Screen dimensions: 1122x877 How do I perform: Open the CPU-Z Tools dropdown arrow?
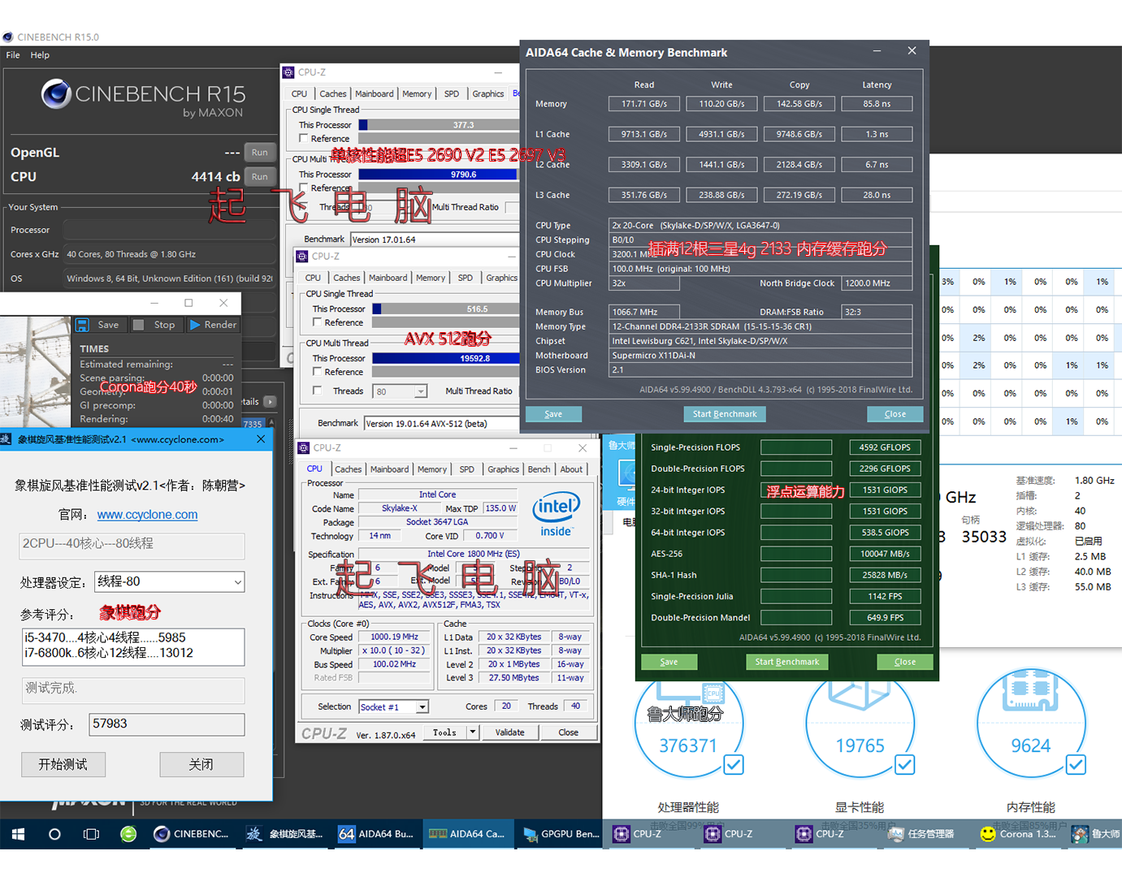click(x=472, y=732)
